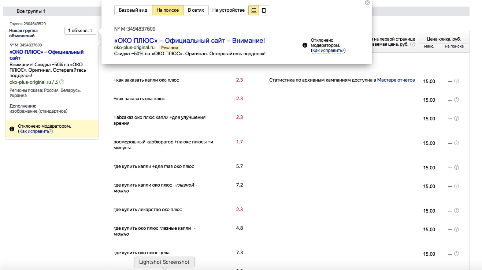Click help icon for 'где купить око плюс цена' row
Screen dimensions: 482x270
(x=456, y=254)
